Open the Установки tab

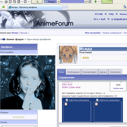click(115, 72)
